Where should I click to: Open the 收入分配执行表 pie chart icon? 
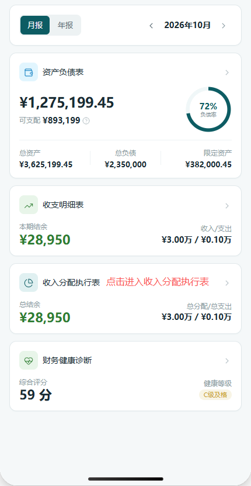pyautogui.click(x=29, y=282)
